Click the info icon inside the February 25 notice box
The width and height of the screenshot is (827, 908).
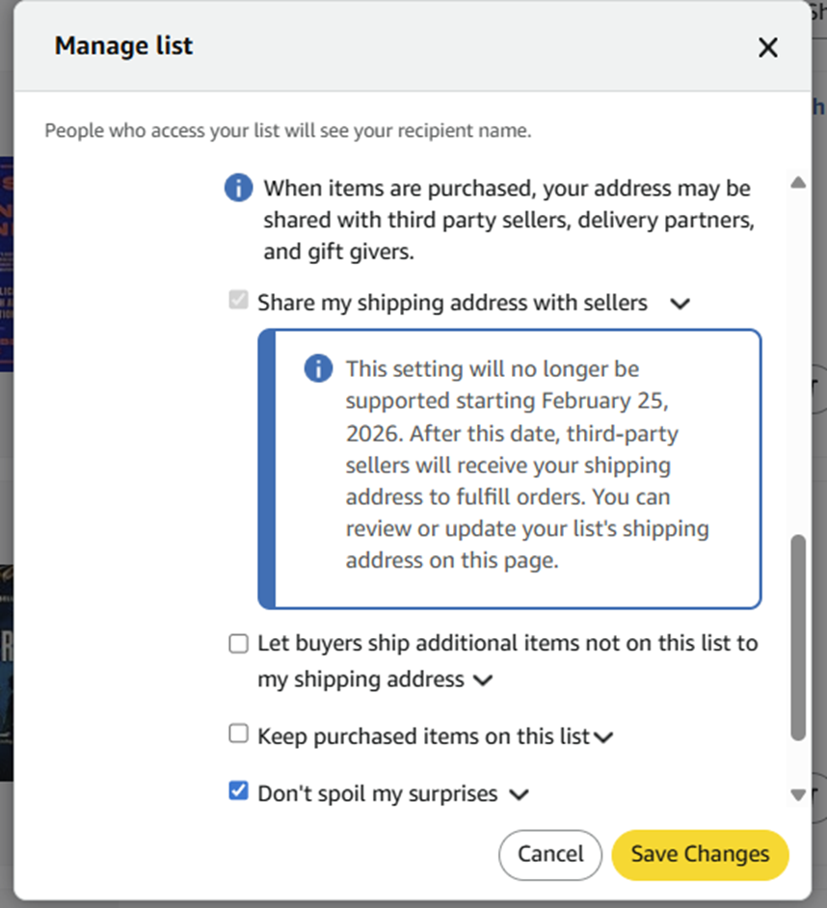[318, 368]
